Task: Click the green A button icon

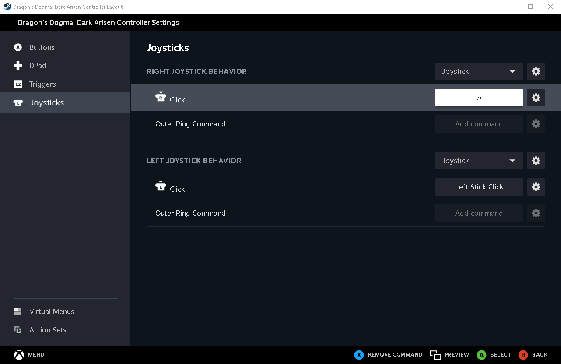Action: tap(481, 355)
